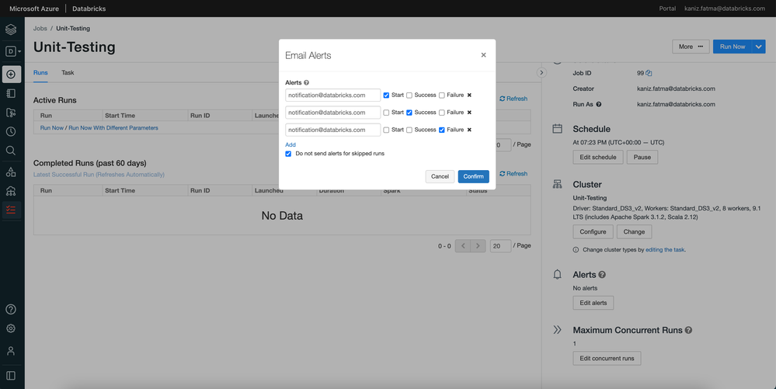
Task: Open the Jobs icon highlighted in red
Action: [11, 210]
